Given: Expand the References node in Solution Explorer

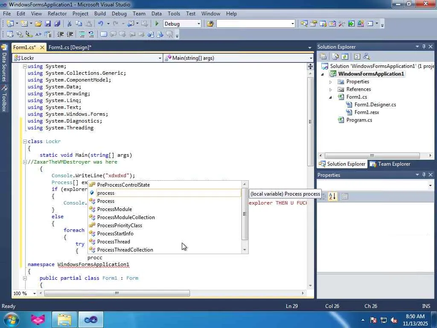Looking at the screenshot, I should click(x=331, y=90).
